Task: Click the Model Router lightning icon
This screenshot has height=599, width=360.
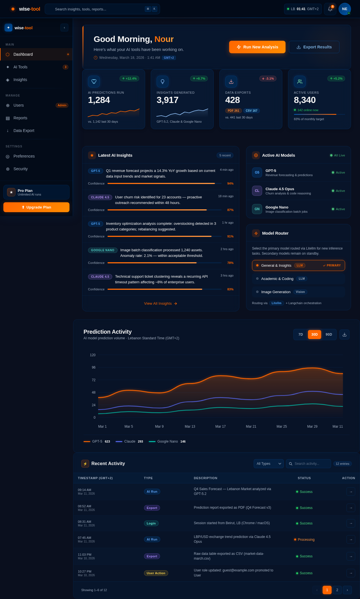Action: 256,233
